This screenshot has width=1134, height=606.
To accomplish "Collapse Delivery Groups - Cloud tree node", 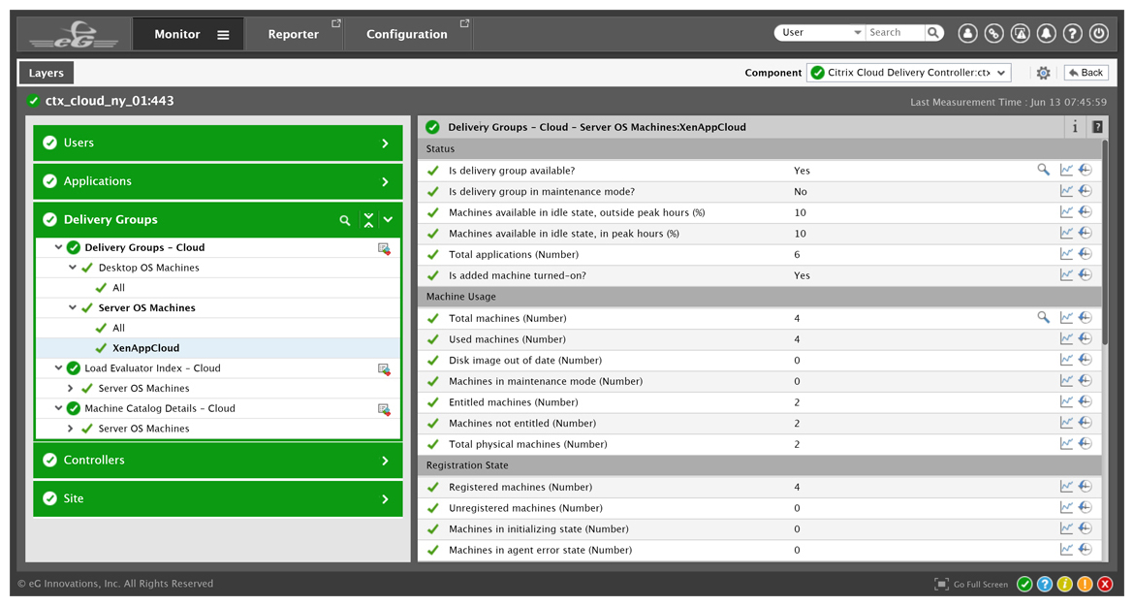I will tap(58, 247).
